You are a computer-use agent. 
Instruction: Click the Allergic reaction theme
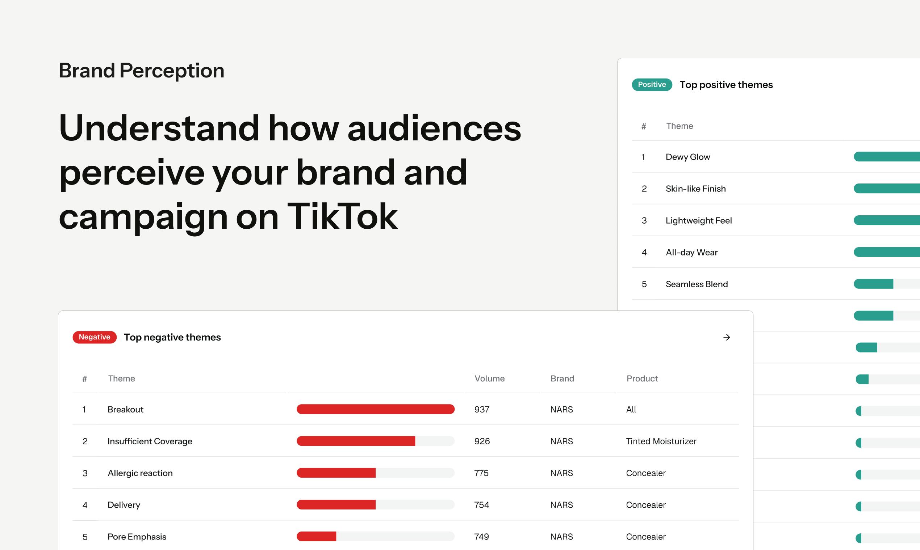point(140,473)
